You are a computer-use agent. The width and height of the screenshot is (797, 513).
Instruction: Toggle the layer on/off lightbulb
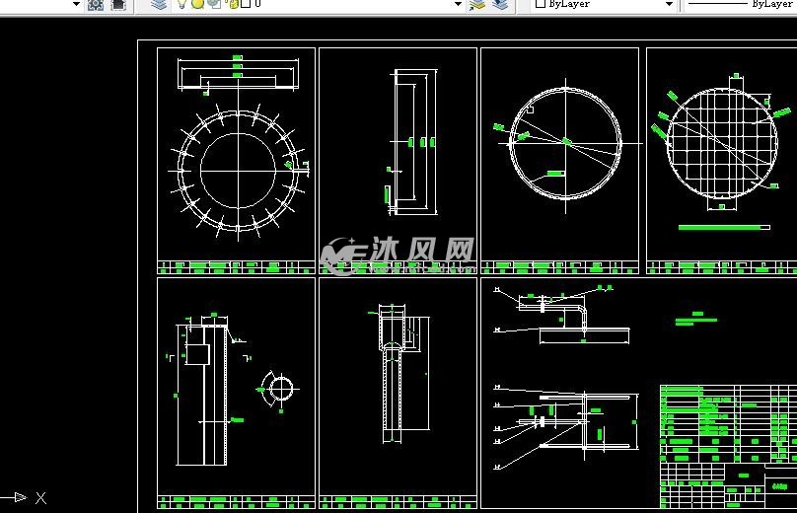coord(182,4)
